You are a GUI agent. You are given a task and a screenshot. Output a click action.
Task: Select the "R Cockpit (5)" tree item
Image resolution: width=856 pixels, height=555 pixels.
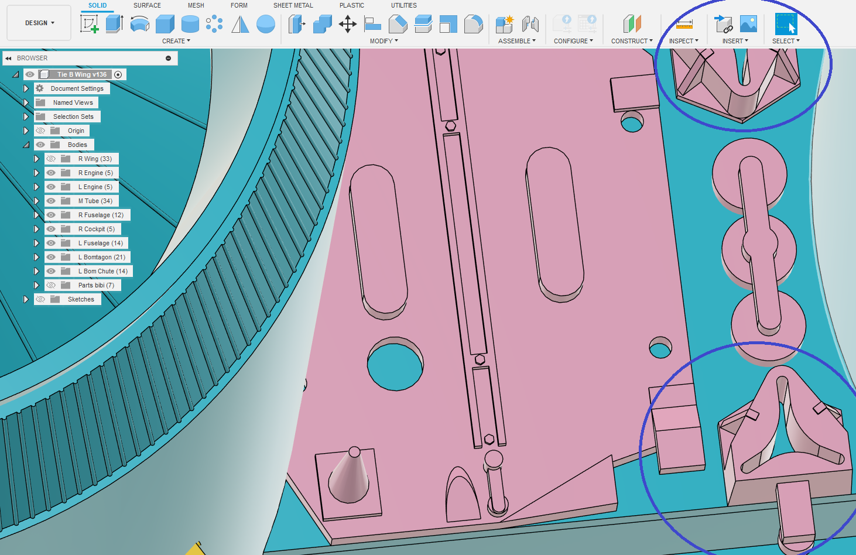[x=97, y=229]
